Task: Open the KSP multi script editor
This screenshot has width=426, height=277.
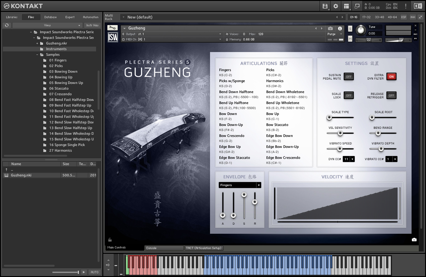Action: point(403,17)
